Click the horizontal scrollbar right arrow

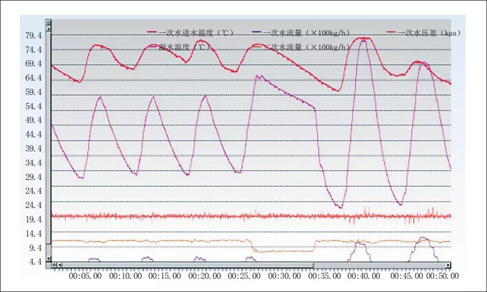coord(449,265)
